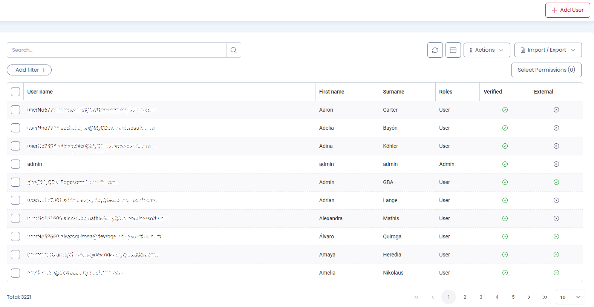This screenshot has width=594, height=307.
Task: Click external check icon for Amelia Nikolaus
Action: [556, 273]
